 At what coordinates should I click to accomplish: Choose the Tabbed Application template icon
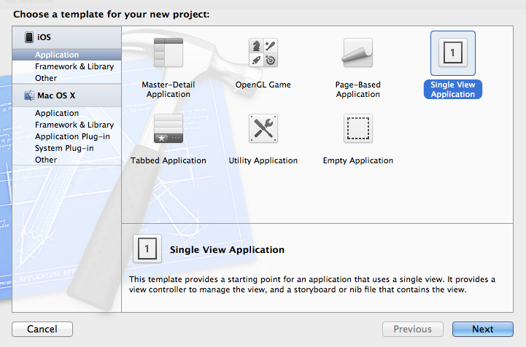pyautogui.click(x=169, y=128)
